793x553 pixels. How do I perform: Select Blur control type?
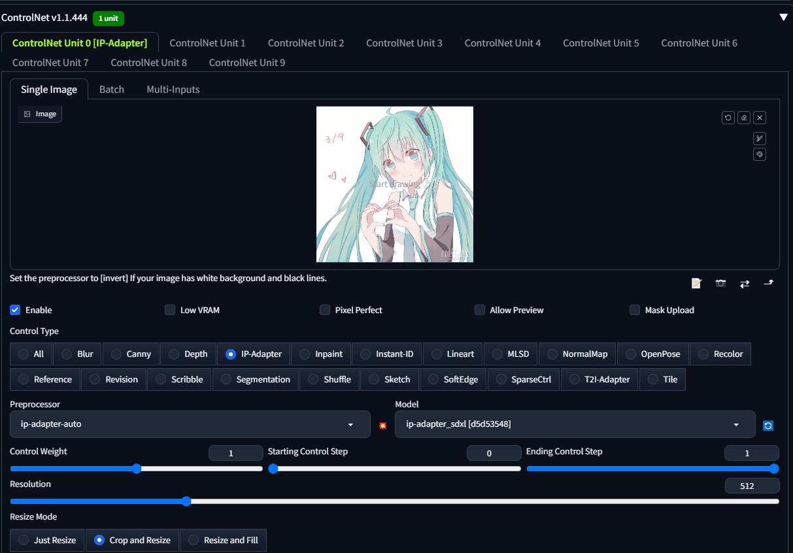[x=77, y=354]
